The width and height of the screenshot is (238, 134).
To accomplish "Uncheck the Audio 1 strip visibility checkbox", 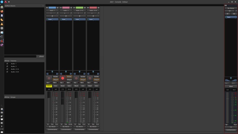I will (x=7, y=63).
